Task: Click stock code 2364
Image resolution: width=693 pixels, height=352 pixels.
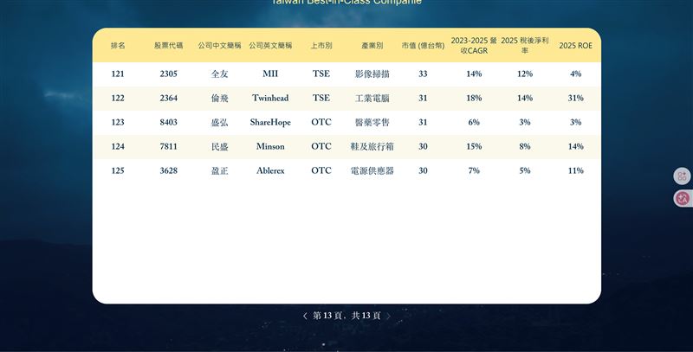Action: coord(168,98)
